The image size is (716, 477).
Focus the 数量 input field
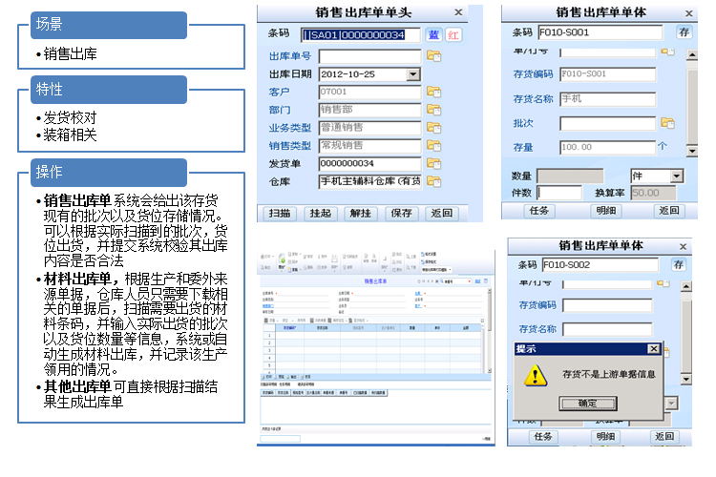point(570,176)
